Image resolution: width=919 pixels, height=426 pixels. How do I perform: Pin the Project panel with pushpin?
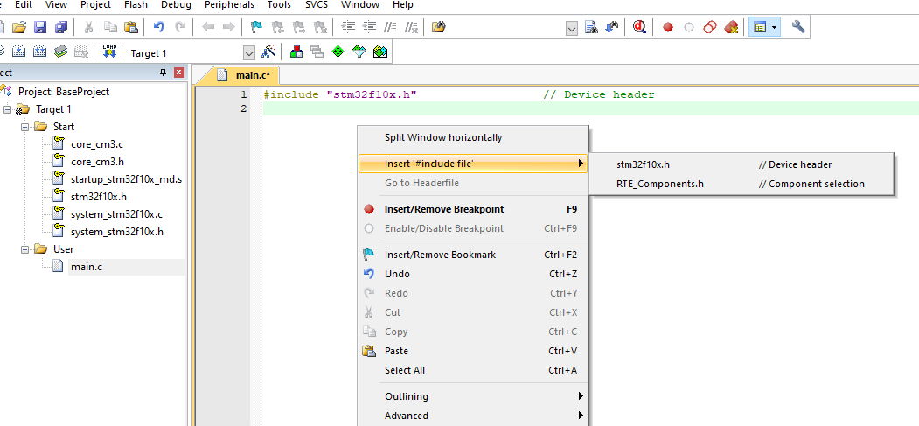click(163, 73)
